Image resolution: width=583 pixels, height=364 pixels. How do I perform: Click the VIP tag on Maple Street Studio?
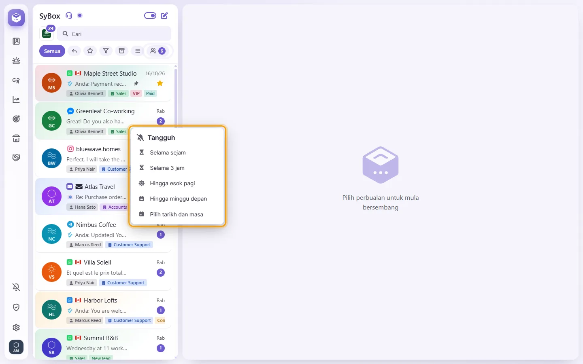coord(136,93)
